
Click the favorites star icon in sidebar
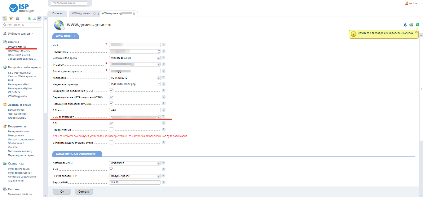pyautogui.click(x=11, y=18)
